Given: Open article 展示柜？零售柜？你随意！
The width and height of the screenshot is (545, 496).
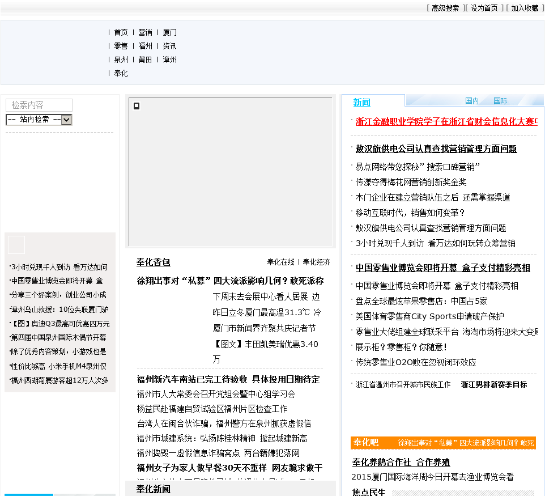Looking at the screenshot, I should click(401, 347).
